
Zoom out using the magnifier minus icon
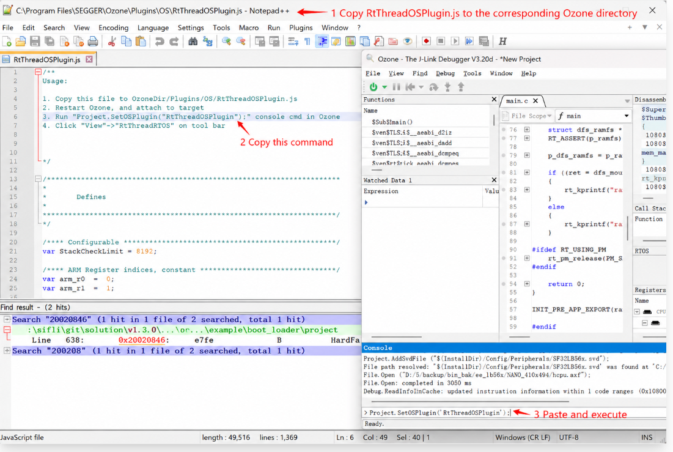point(241,41)
